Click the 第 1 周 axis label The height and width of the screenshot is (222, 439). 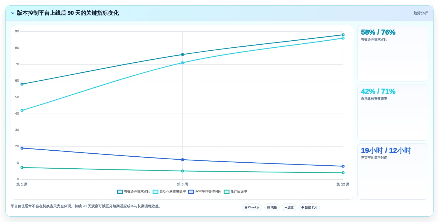pyautogui.click(x=22, y=184)
